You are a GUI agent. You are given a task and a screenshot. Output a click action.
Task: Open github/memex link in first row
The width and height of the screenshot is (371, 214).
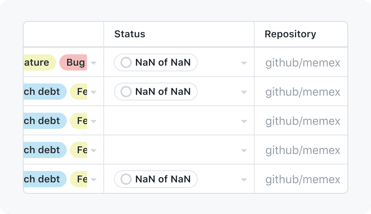click(x=303, y=63)
